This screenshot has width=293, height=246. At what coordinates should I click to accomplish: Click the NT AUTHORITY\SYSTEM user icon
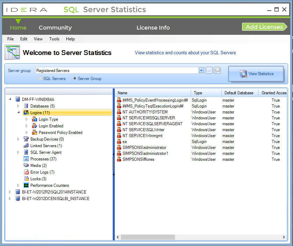point(119,112)
